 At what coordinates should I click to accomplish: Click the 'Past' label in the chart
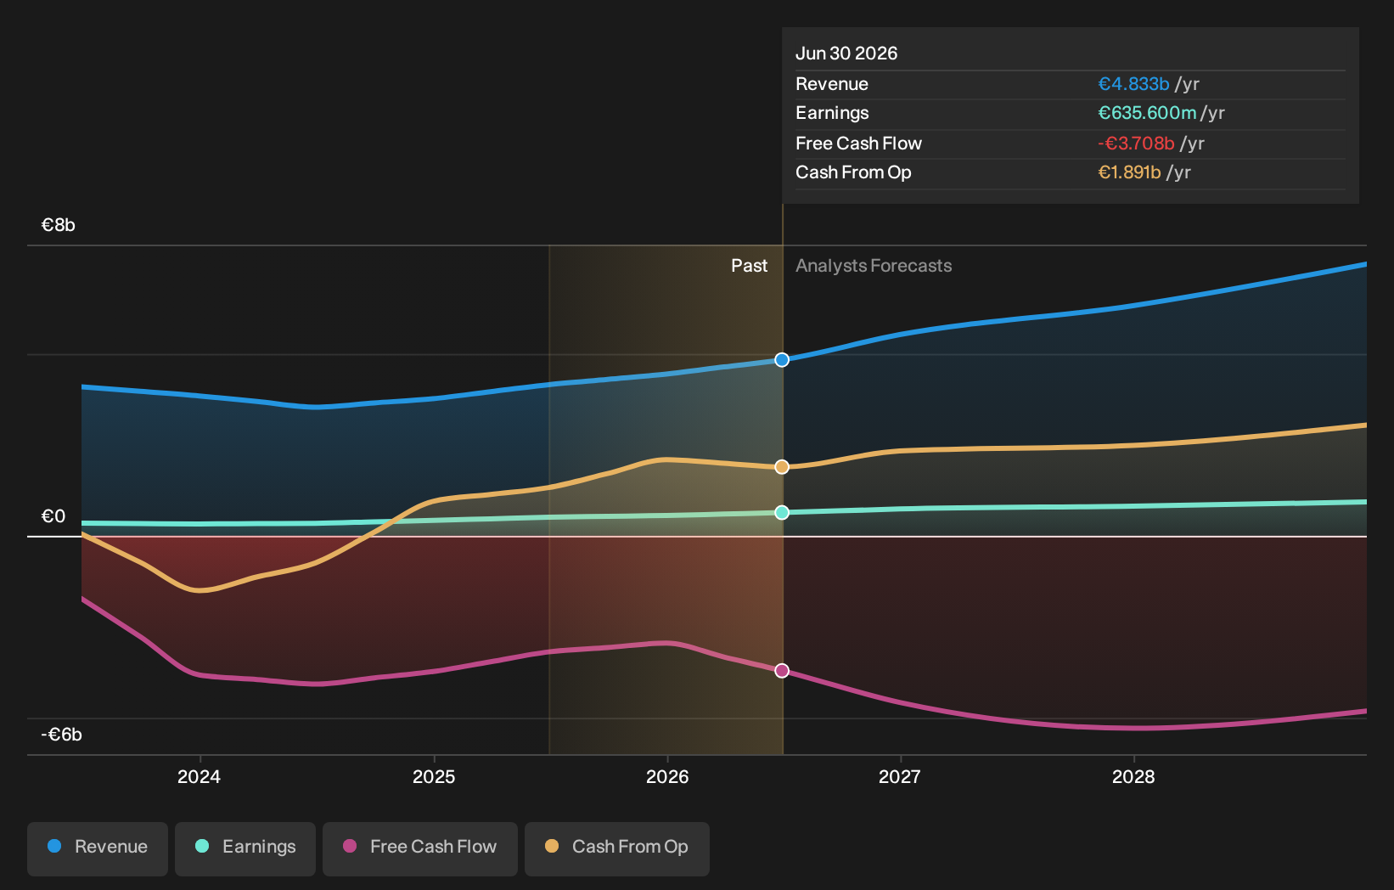[x=750, y=266]
